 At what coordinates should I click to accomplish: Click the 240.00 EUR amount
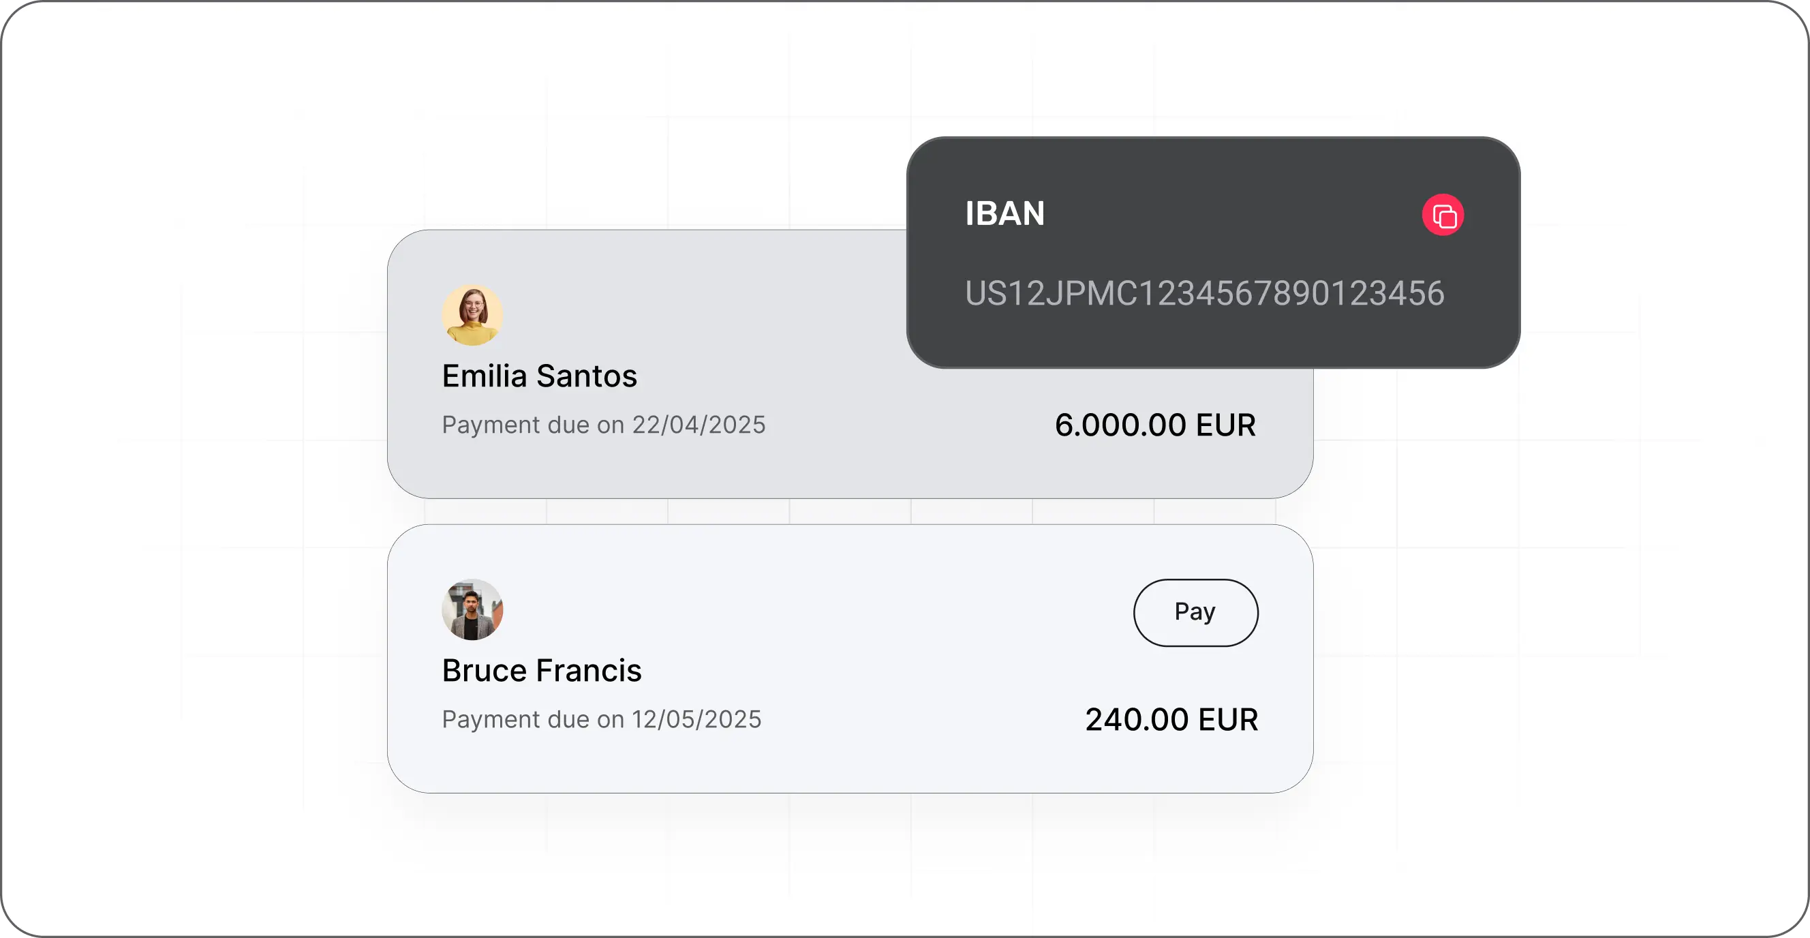coord(1171,719)
